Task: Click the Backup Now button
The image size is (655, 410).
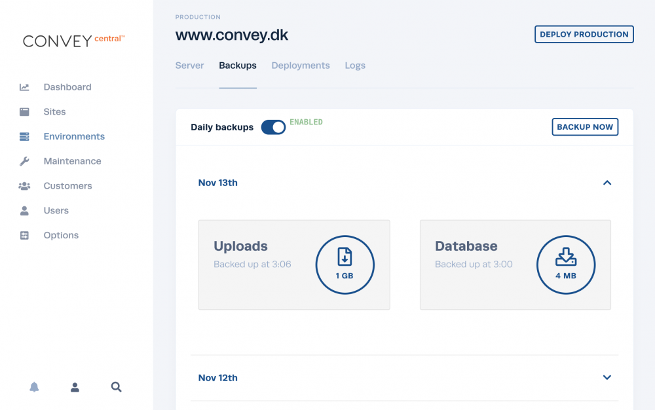Action: [585, 127]
